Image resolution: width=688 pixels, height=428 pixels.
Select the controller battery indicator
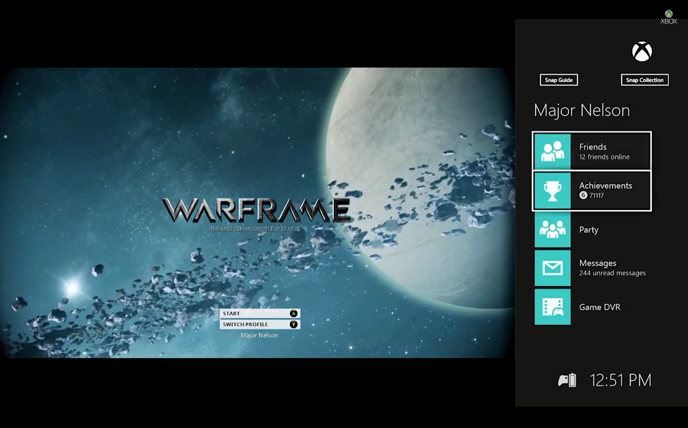(x=567, y=379)
